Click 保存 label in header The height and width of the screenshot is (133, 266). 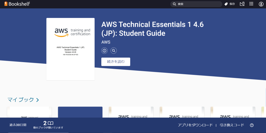tap(232, 4)
